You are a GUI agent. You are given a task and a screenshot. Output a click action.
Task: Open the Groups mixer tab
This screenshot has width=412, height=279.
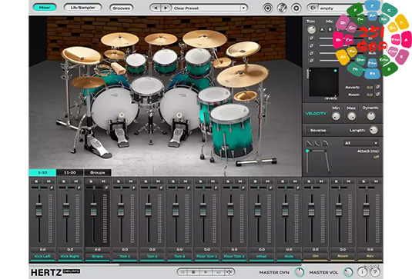[x=98, y=172]
